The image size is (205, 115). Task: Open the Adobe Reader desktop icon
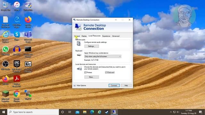click(17, 81)
